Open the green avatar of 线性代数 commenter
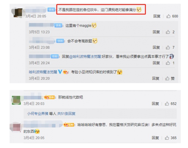This screenshot has width=188, height=148. tap(16, 100)
